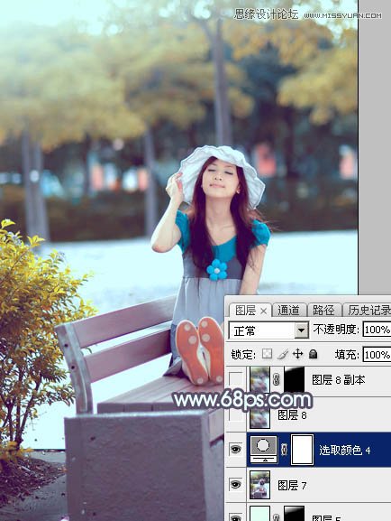Click the 选取颜色 4 adjustment icon

point(263,450)
